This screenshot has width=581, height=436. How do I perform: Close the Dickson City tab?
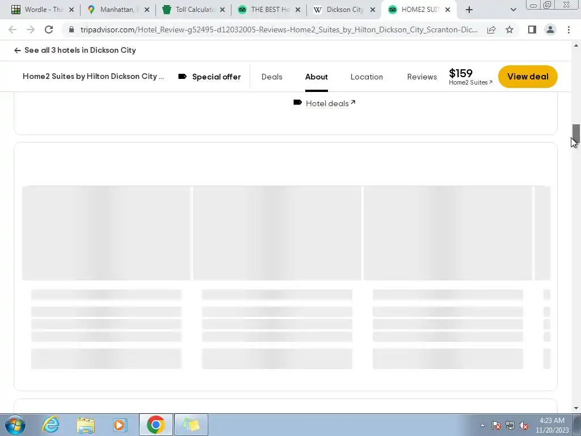click(x=373, y=10)
